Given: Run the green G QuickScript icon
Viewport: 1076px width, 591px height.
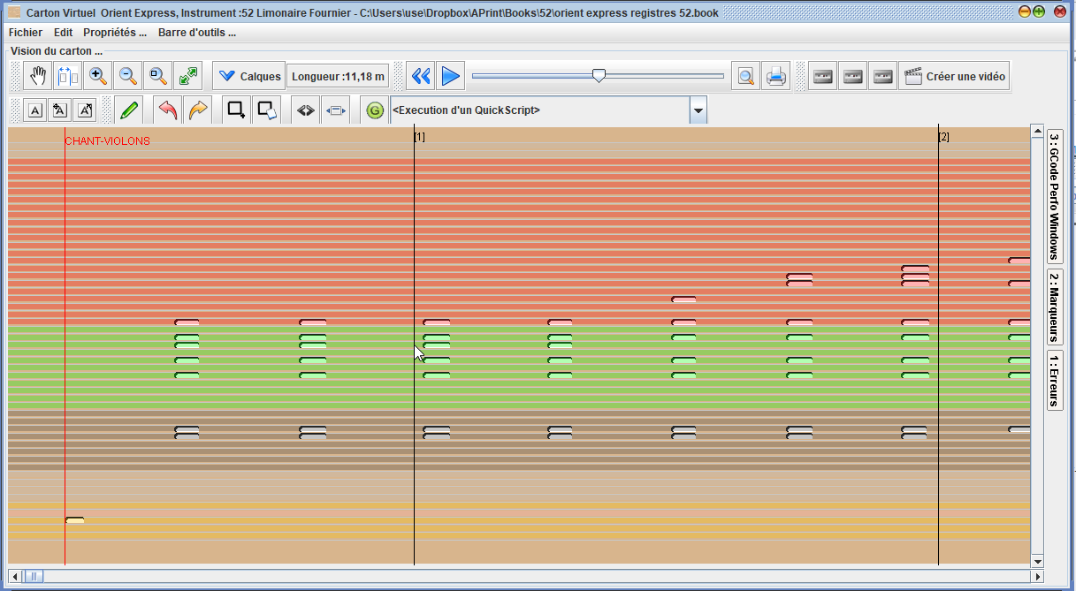Looking at the screenshot, I should (x=375, y=110).
